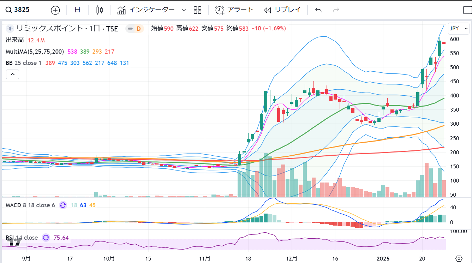Undo the last chart action
Screen dimensions: 472x263
318,10
